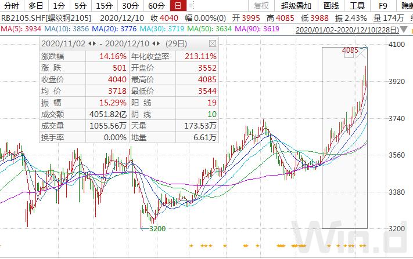
Task: Open the 工具 tools menu
Action: coord(357,6)
